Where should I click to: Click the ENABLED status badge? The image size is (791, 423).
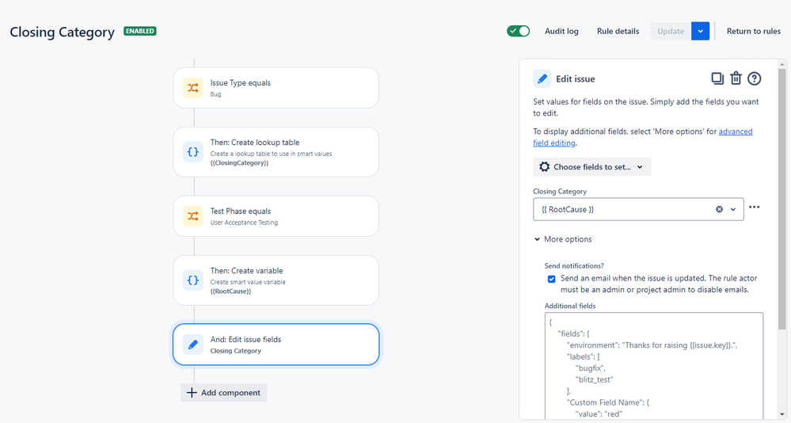tap(139, 32)
